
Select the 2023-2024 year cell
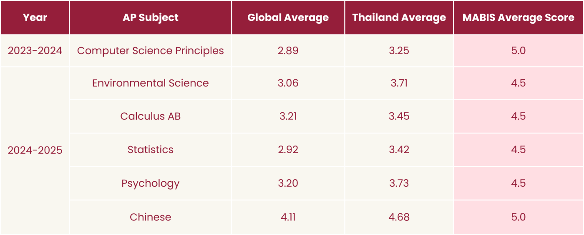coord(35,51)
